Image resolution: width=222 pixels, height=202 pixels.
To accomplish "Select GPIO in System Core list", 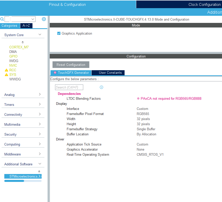I will [13, 56].
